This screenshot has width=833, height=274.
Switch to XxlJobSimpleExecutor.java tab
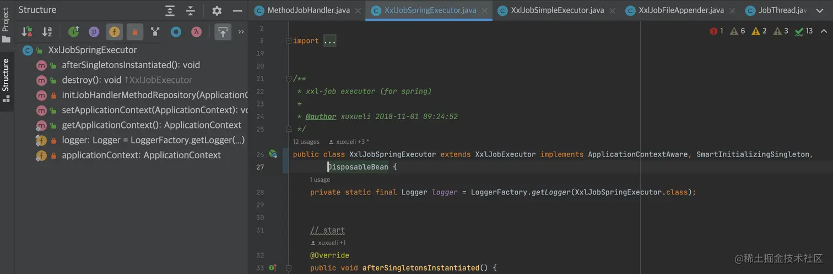click(x=557, y=10)
